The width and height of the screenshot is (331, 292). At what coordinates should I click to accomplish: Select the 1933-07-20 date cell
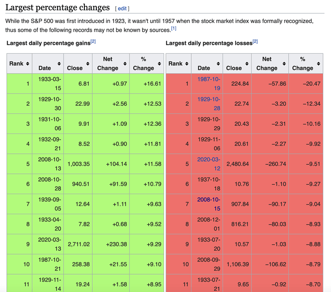207,244
